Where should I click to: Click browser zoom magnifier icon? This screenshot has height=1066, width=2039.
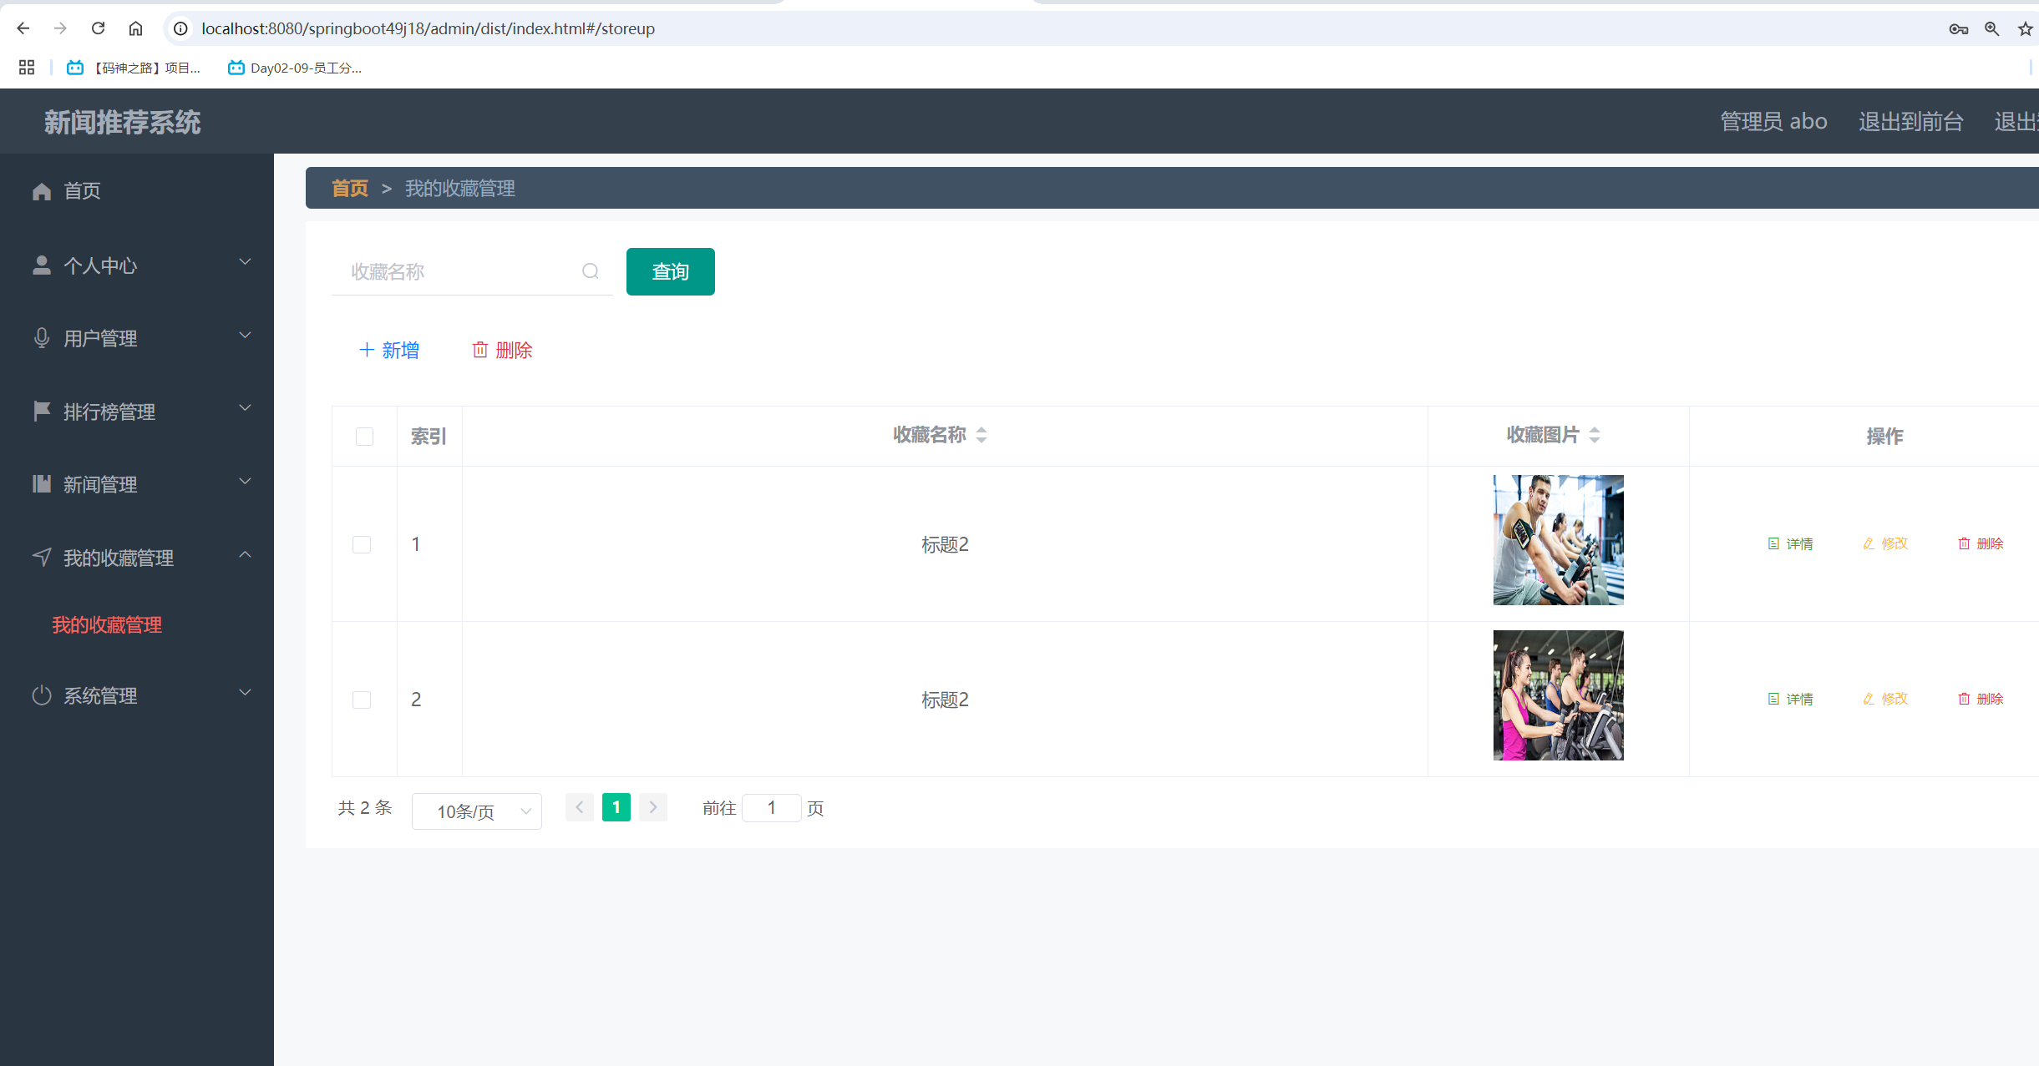point(1992,29)
